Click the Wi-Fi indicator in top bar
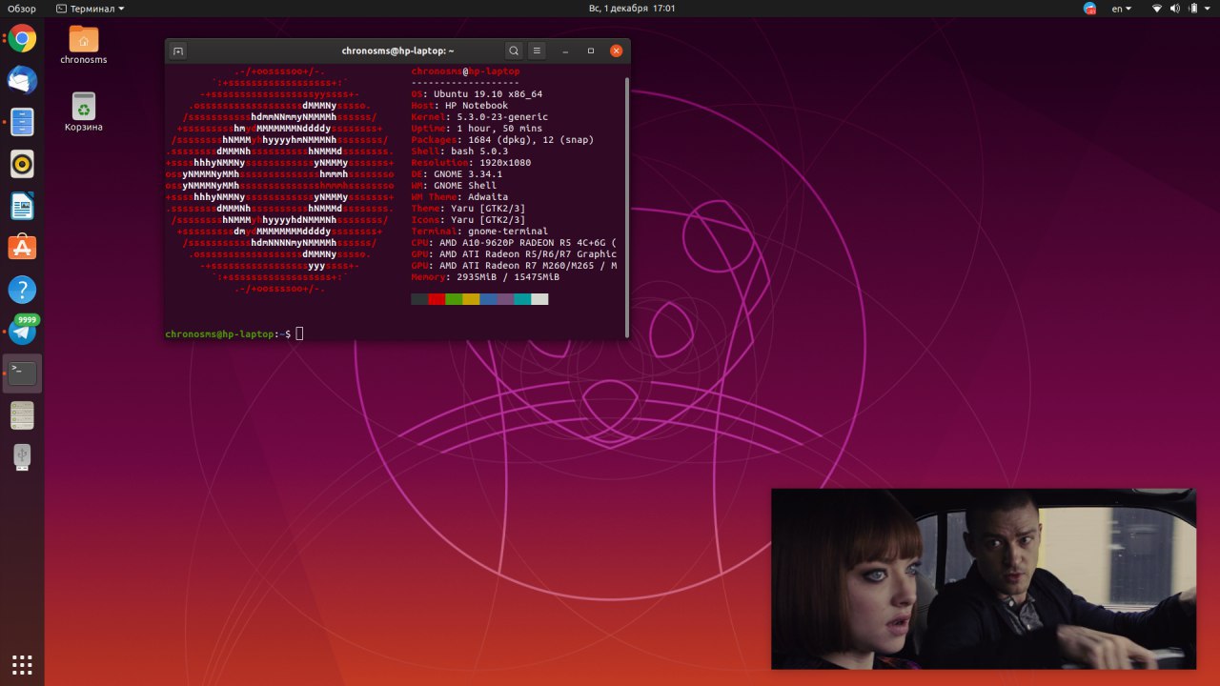The image size is (1220, 686). (1157, 9)
